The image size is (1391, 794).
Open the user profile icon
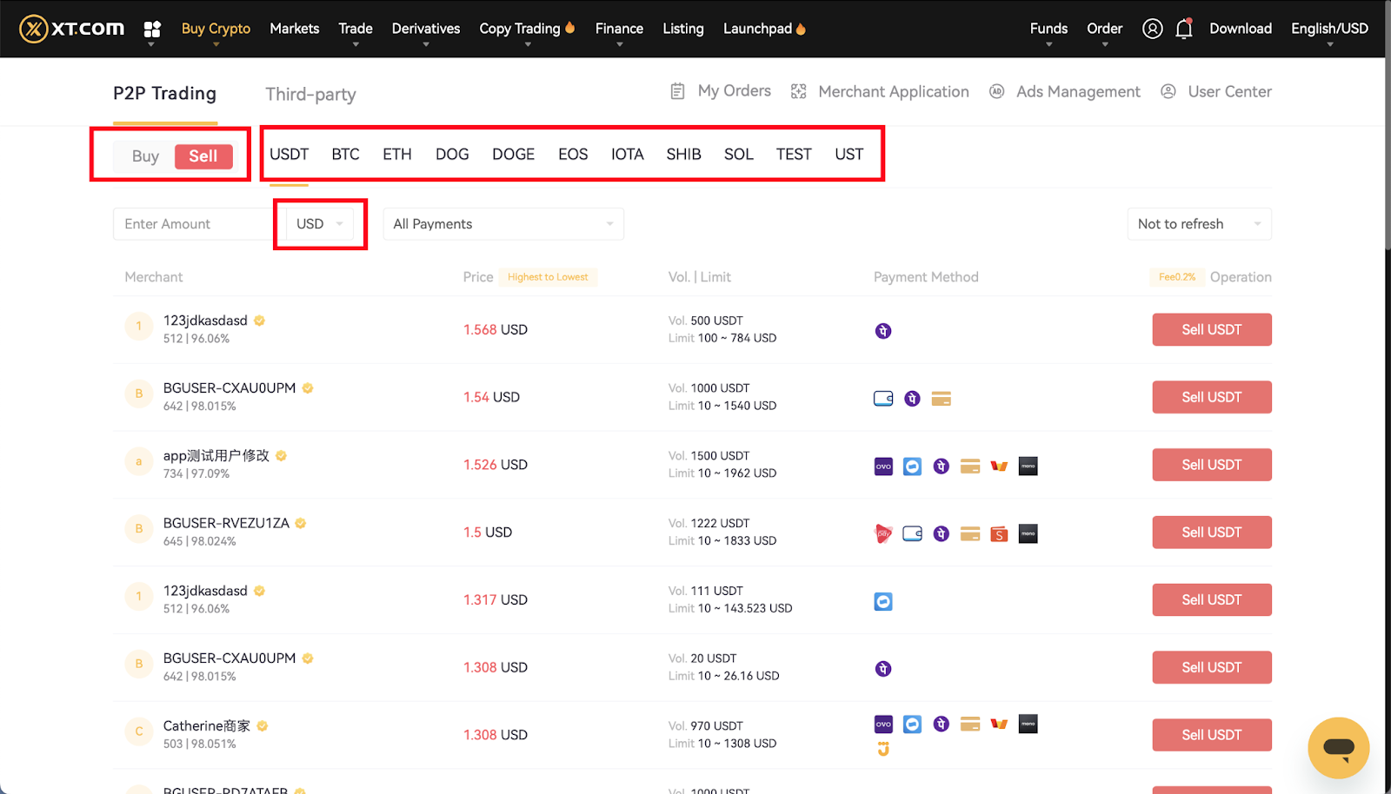point(1152,29)
